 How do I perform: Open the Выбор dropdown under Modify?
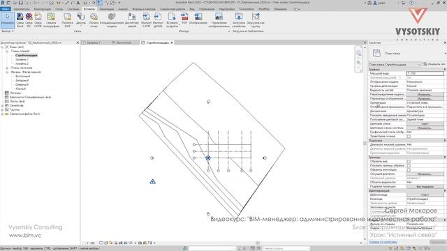tap(8, 31)
